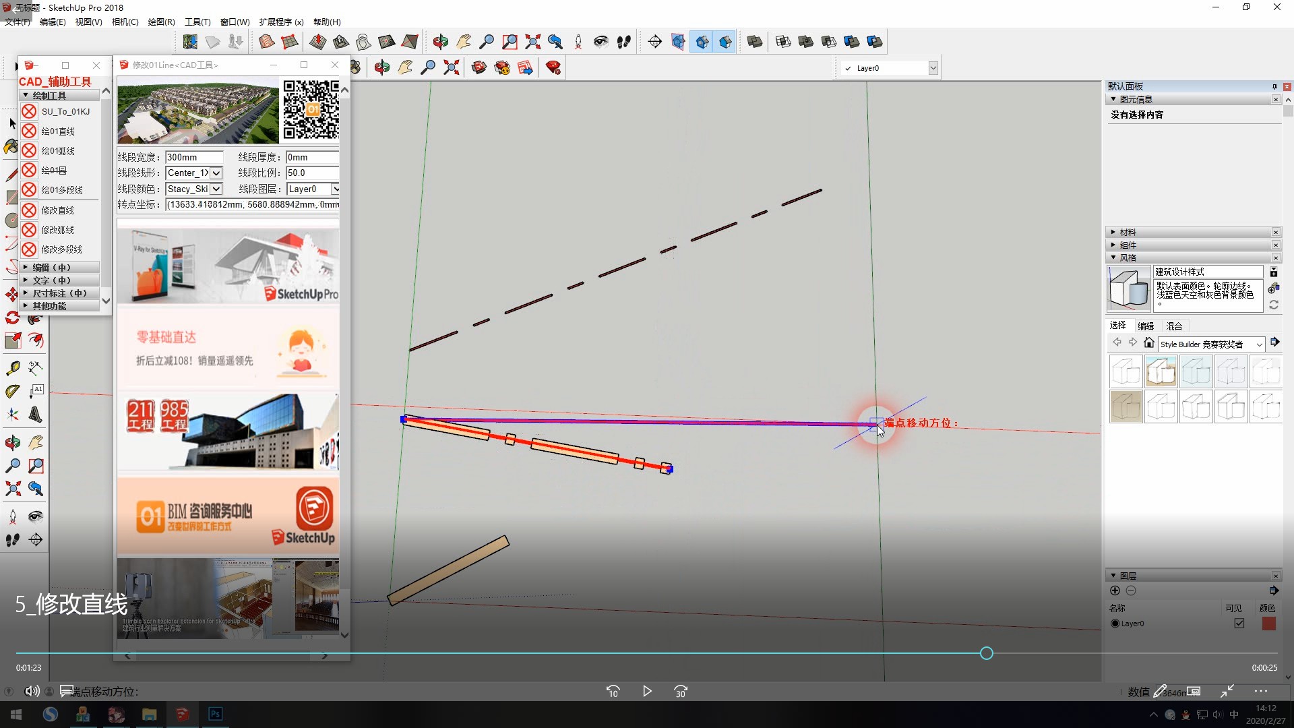Screen dimensions: 1294x728
Task: Open the Extension Manager ruby icon
Action: coord(553,67)
